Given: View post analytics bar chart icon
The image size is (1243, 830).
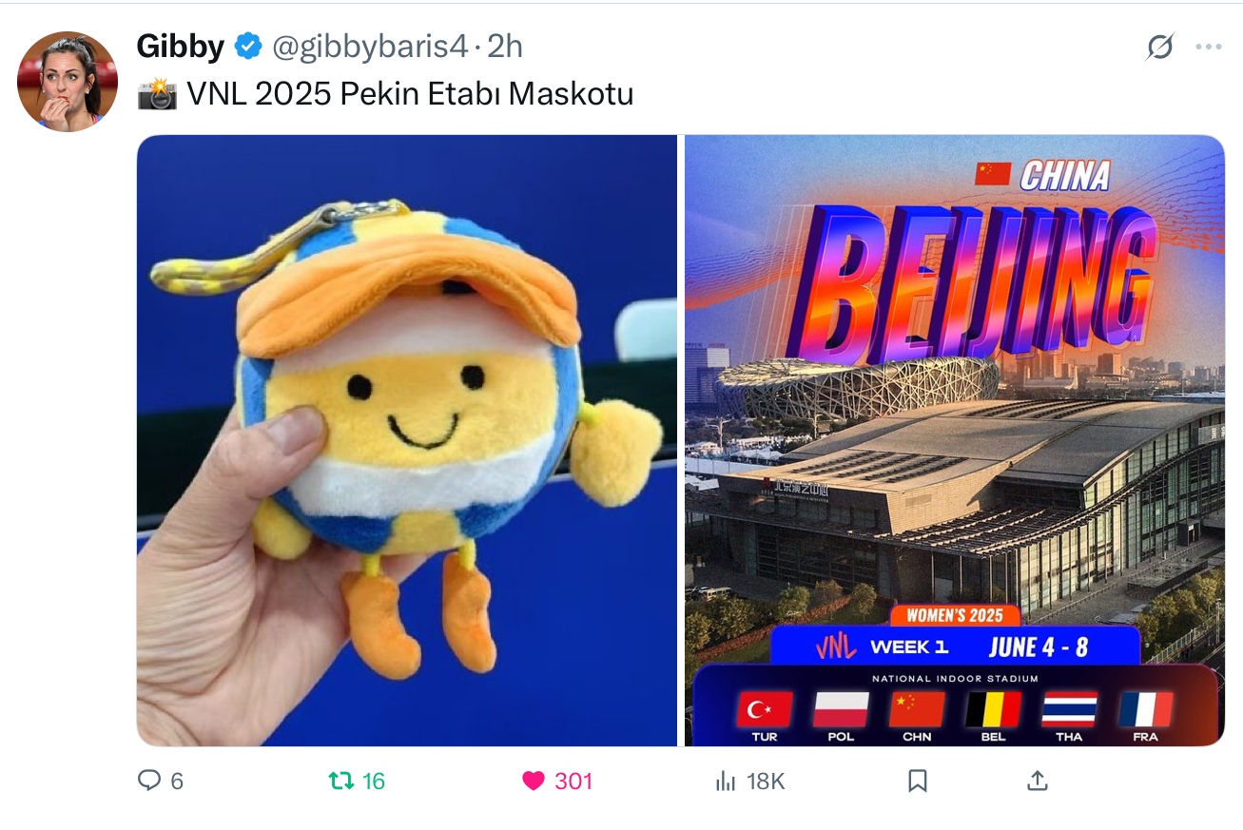Looking at the screenshot, I should pos(726,781).
